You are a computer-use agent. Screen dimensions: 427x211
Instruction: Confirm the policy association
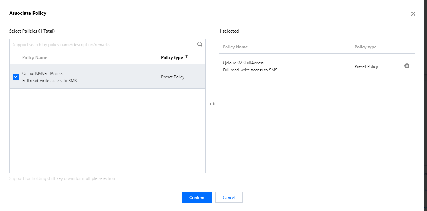point(197,197)
